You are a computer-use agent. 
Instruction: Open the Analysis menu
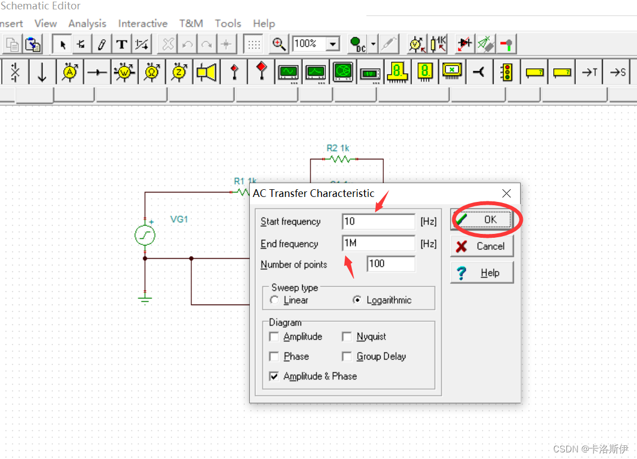tap(87, 24)
